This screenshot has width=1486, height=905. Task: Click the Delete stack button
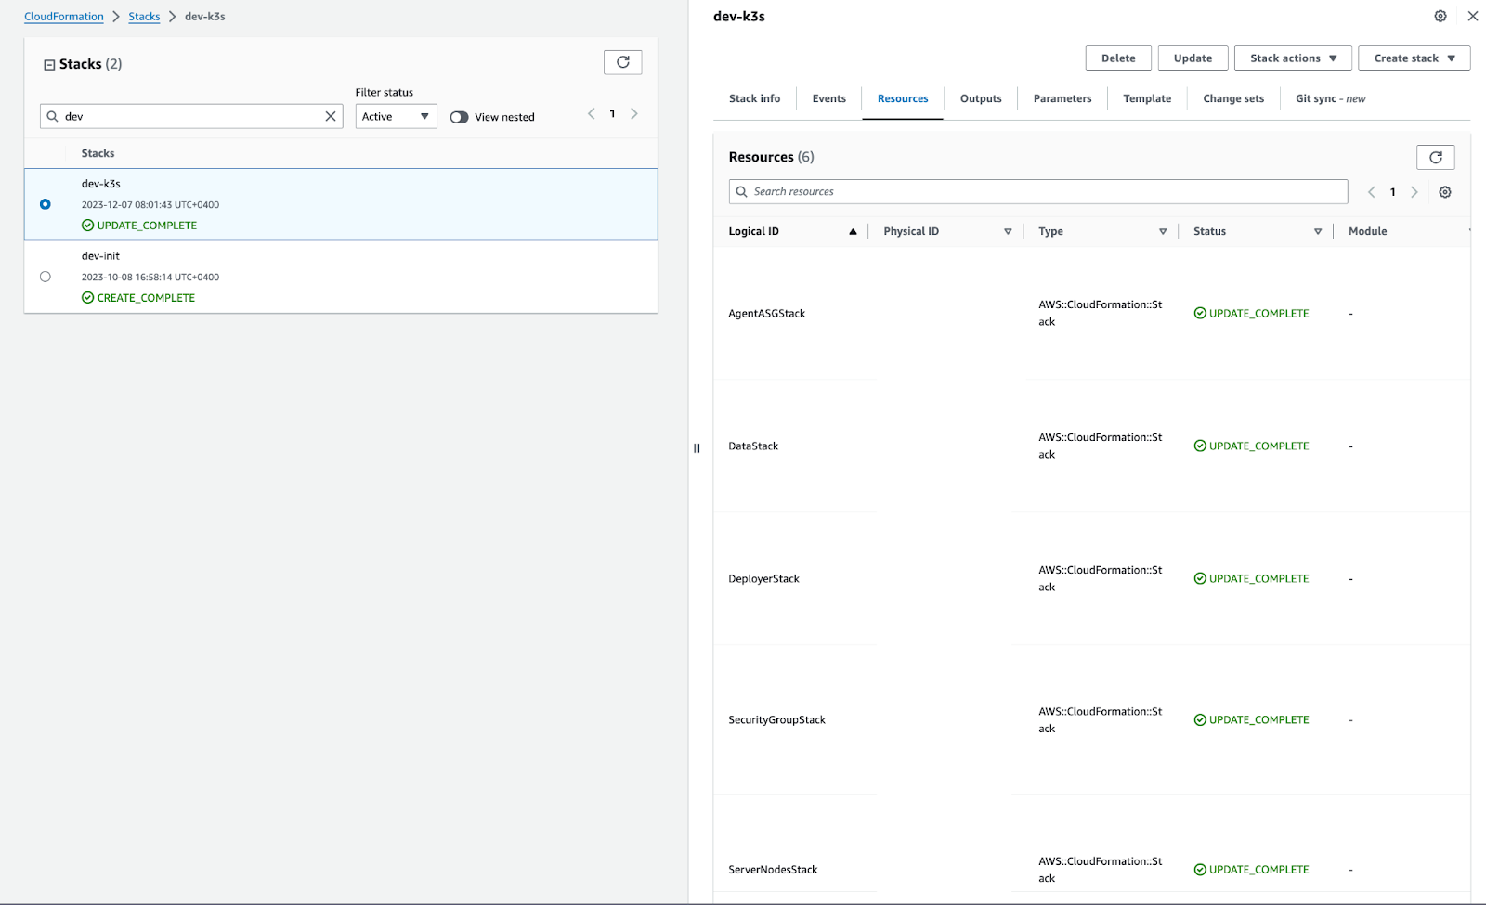pos(1117,58)
